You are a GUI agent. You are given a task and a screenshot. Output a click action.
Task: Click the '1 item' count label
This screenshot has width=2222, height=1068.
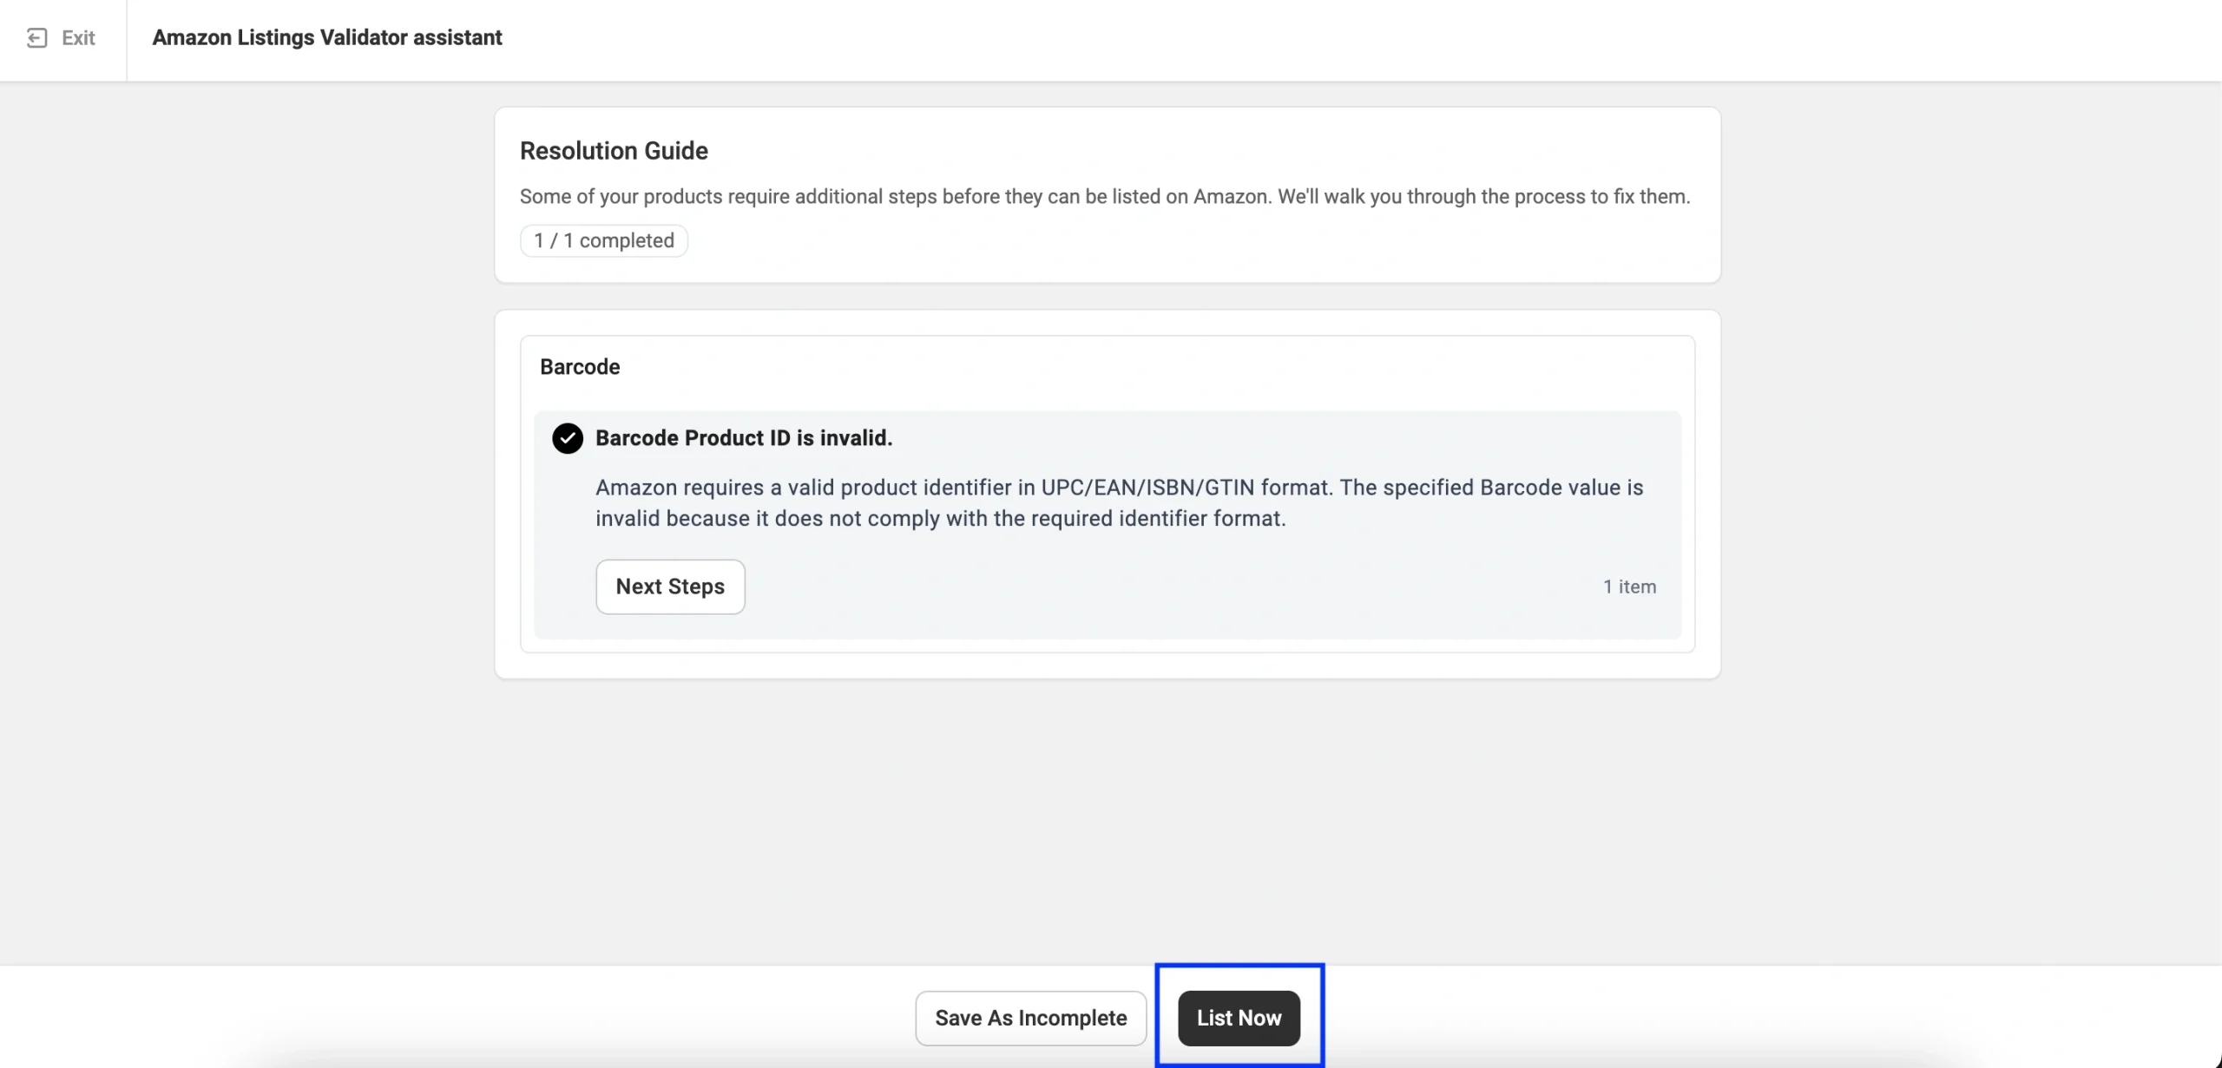(x=1629, y=586)
